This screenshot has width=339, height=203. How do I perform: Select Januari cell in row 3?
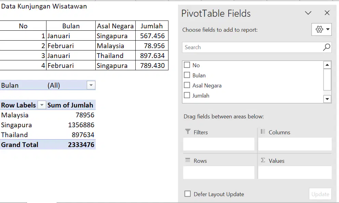coord(71,56)
